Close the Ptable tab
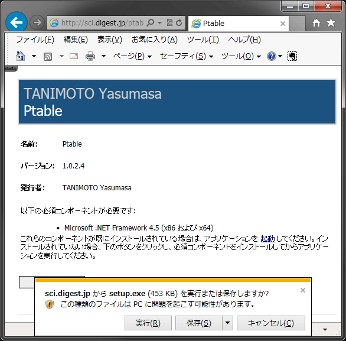This screenshot has height=341, width=346. tap(283, 24)
